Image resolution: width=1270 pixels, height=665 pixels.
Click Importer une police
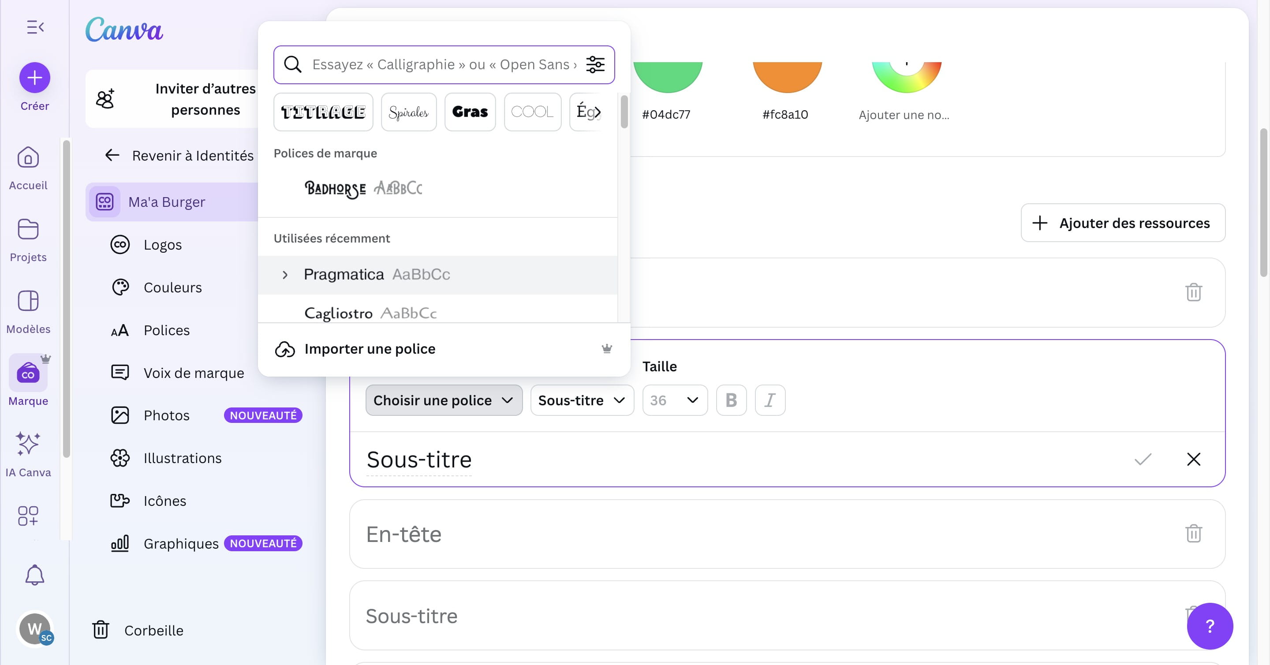coord(370,349)
